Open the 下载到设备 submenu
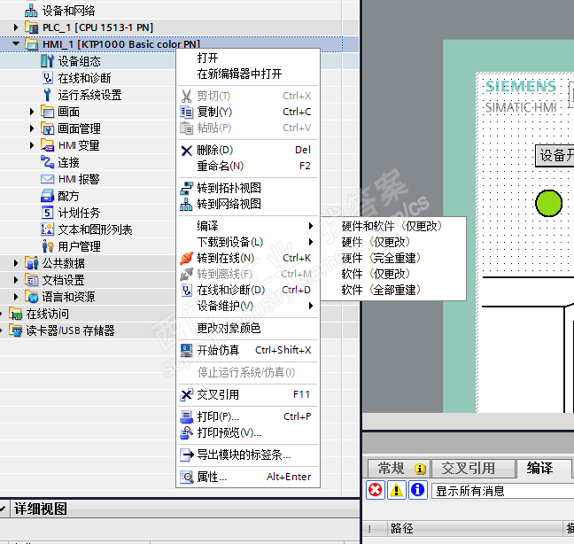This screenshot has width=574, height=544. [248, 242]
